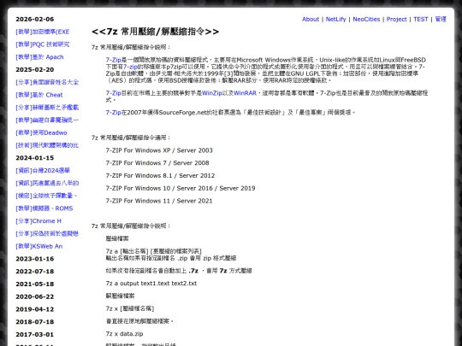Open the Cheat sidebar article
Image resolution: width=462 pixels, height=346 pixels.
point(39,95)
